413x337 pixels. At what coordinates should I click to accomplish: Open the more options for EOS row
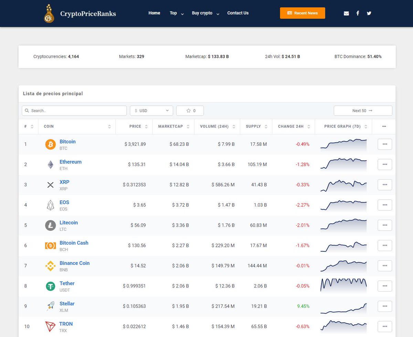[385, 205]
